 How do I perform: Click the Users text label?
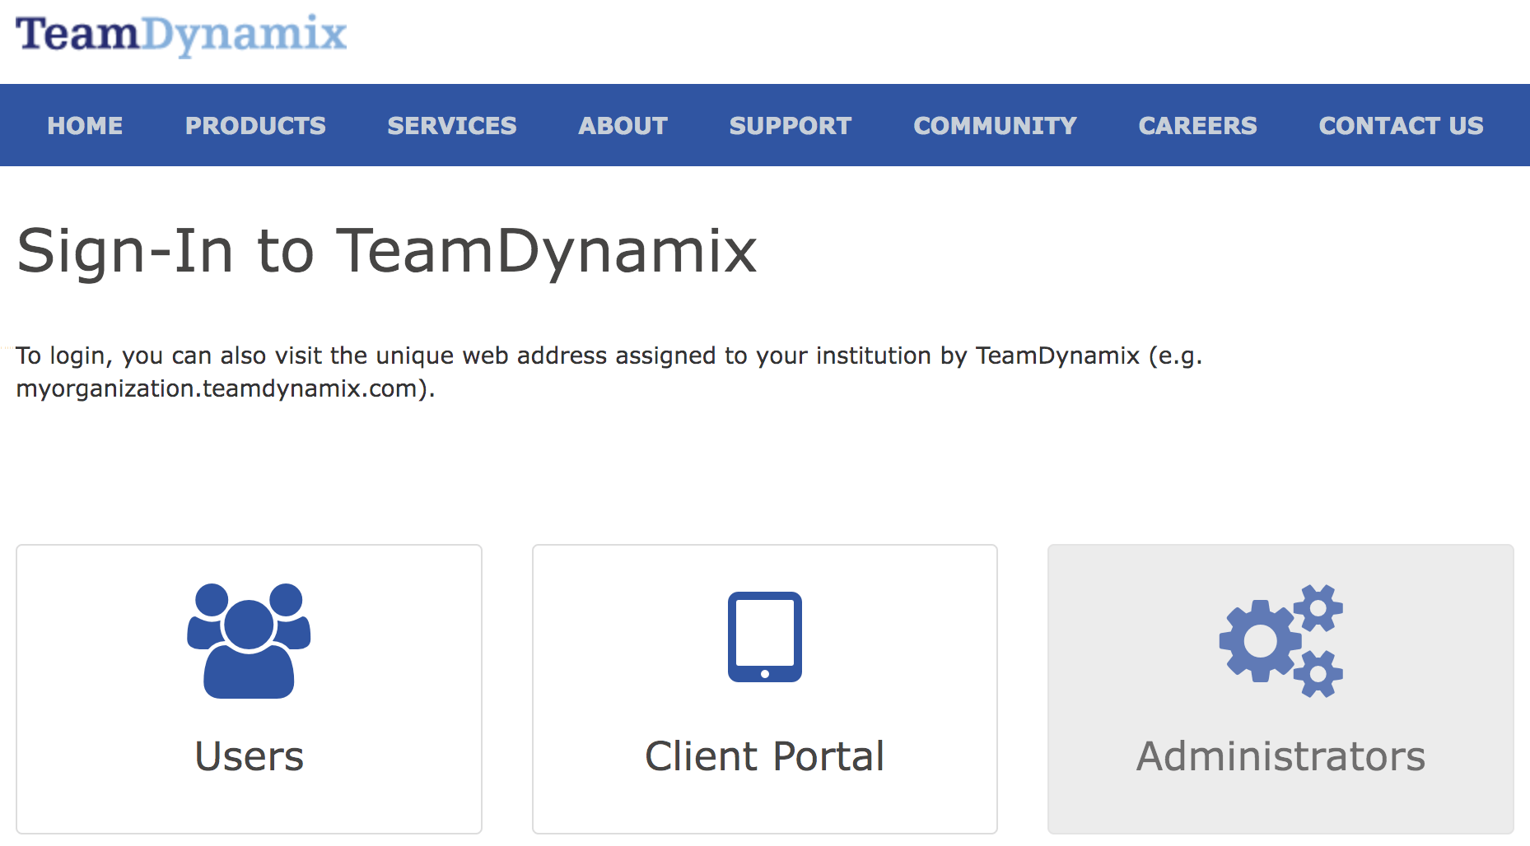[x=249, y=755]
